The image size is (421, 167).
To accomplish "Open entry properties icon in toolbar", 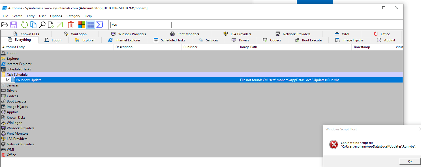I will point(51,25).
